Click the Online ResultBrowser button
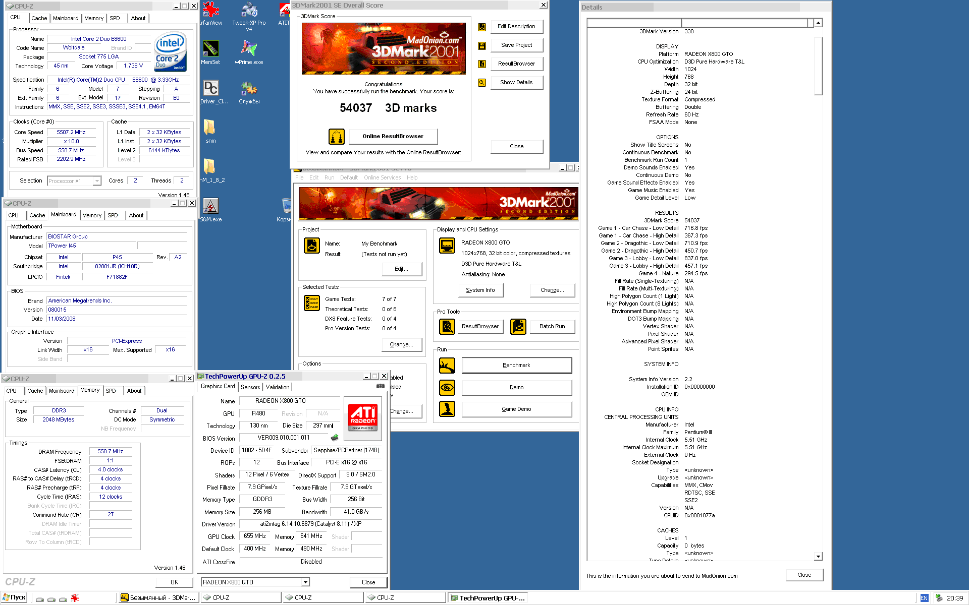This screenshot has width=969, height=605. [393, 137]
